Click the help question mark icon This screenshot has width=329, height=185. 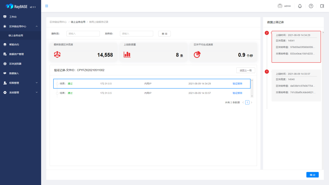pos(311,6)
